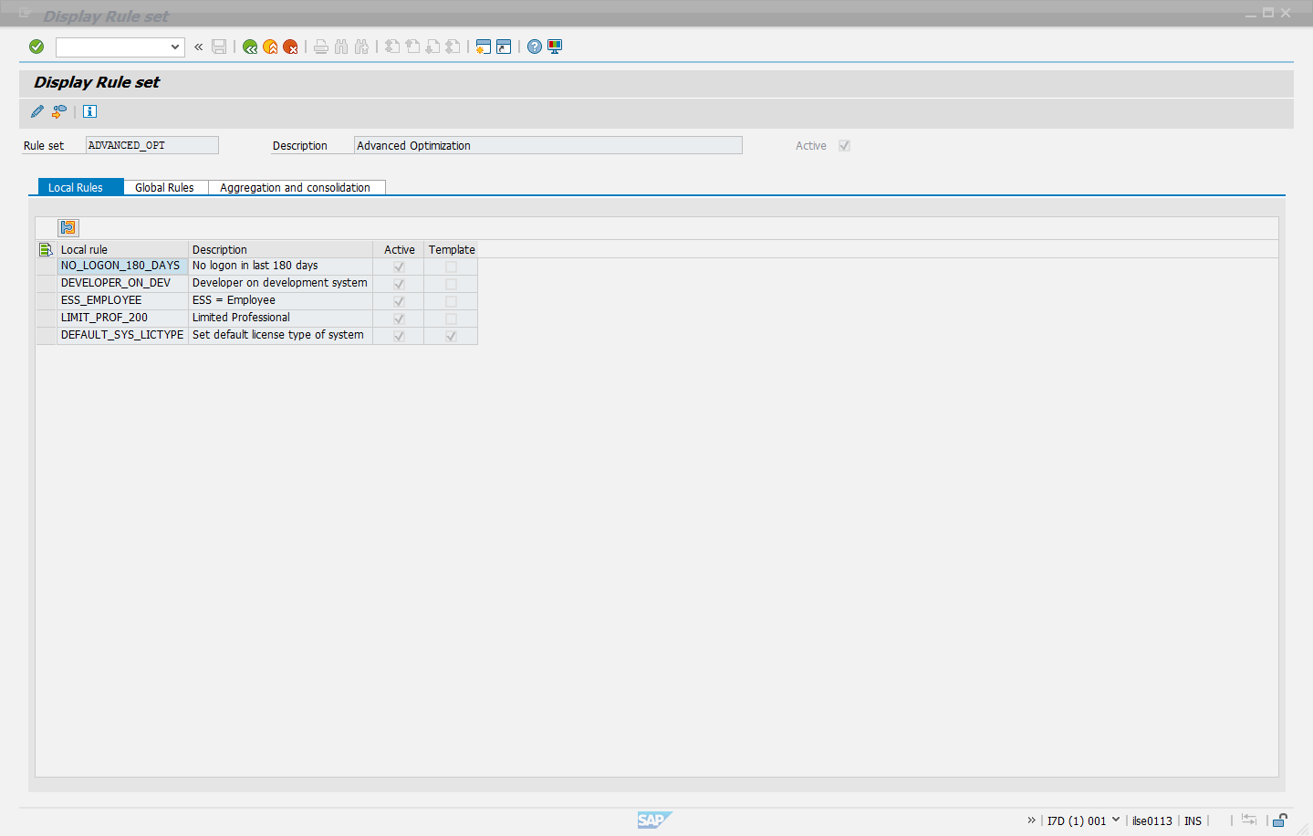Collapse command field with double-chevron arrow
Image resolution: width=1313 pixels, height=836 pixels.
pos(198,47)
